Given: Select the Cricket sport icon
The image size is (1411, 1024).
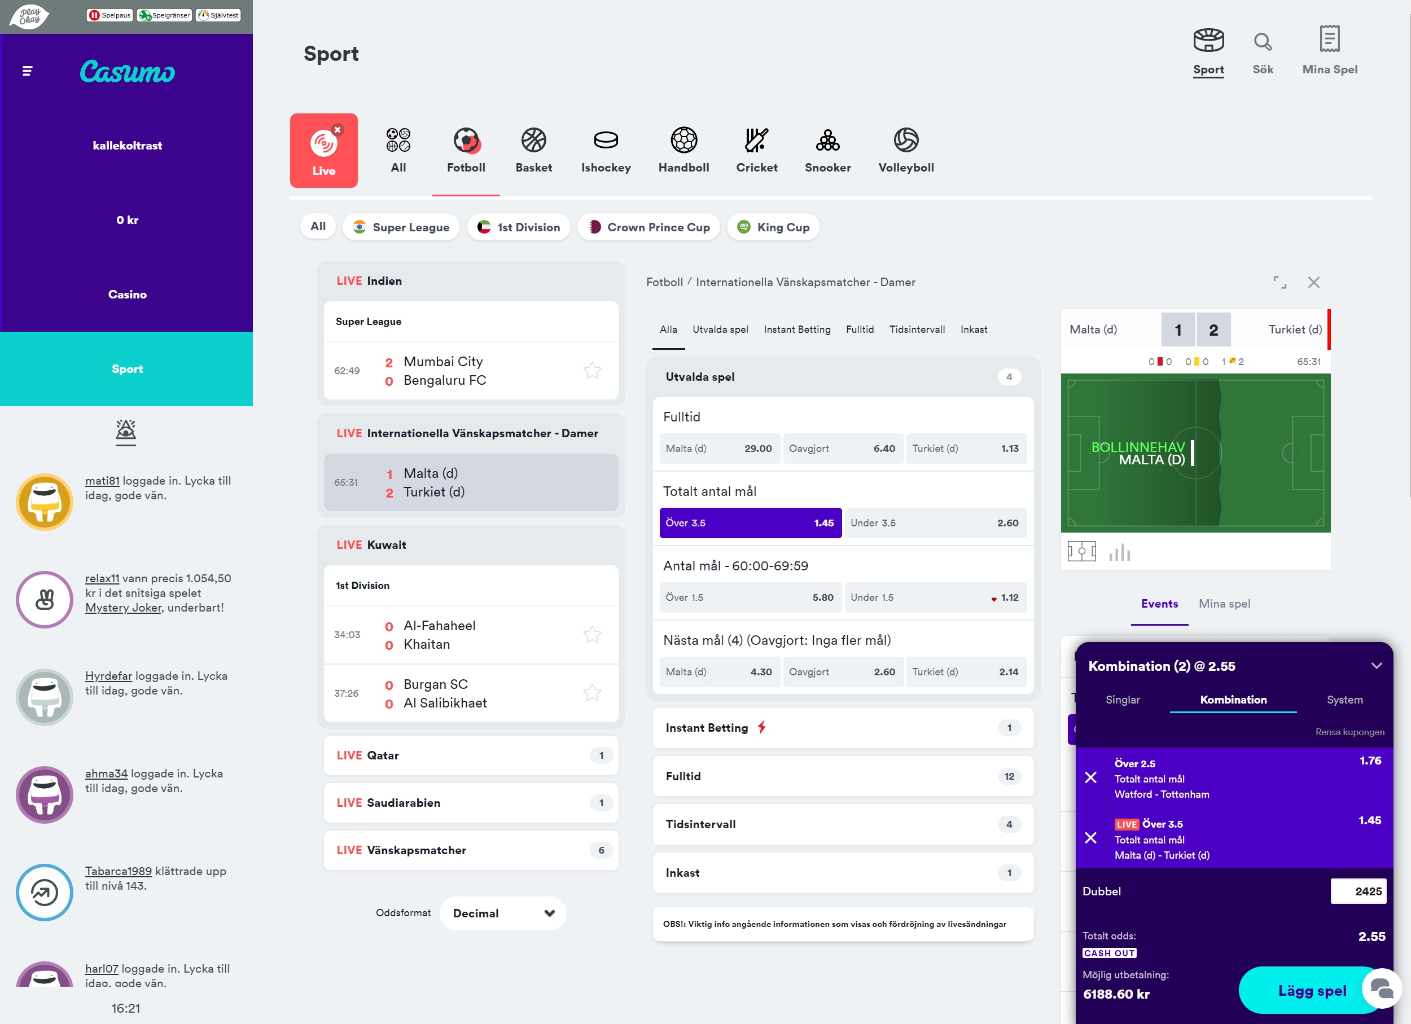Looking at the screenshot, I should [756, 149].
